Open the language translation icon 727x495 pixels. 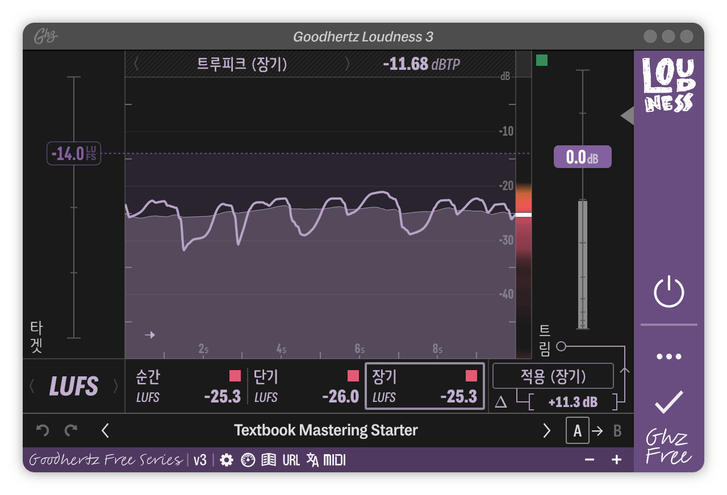coord(313,460)
